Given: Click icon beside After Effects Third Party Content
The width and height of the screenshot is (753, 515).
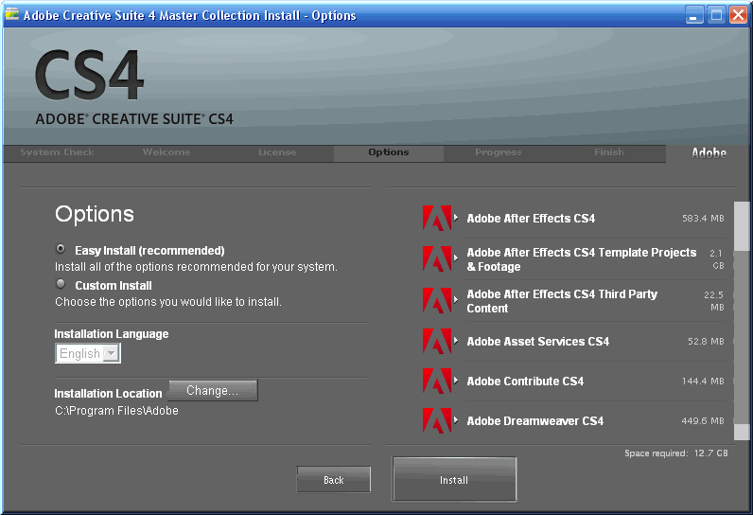Looking at the screenshot, I should (x=436, y=301).
